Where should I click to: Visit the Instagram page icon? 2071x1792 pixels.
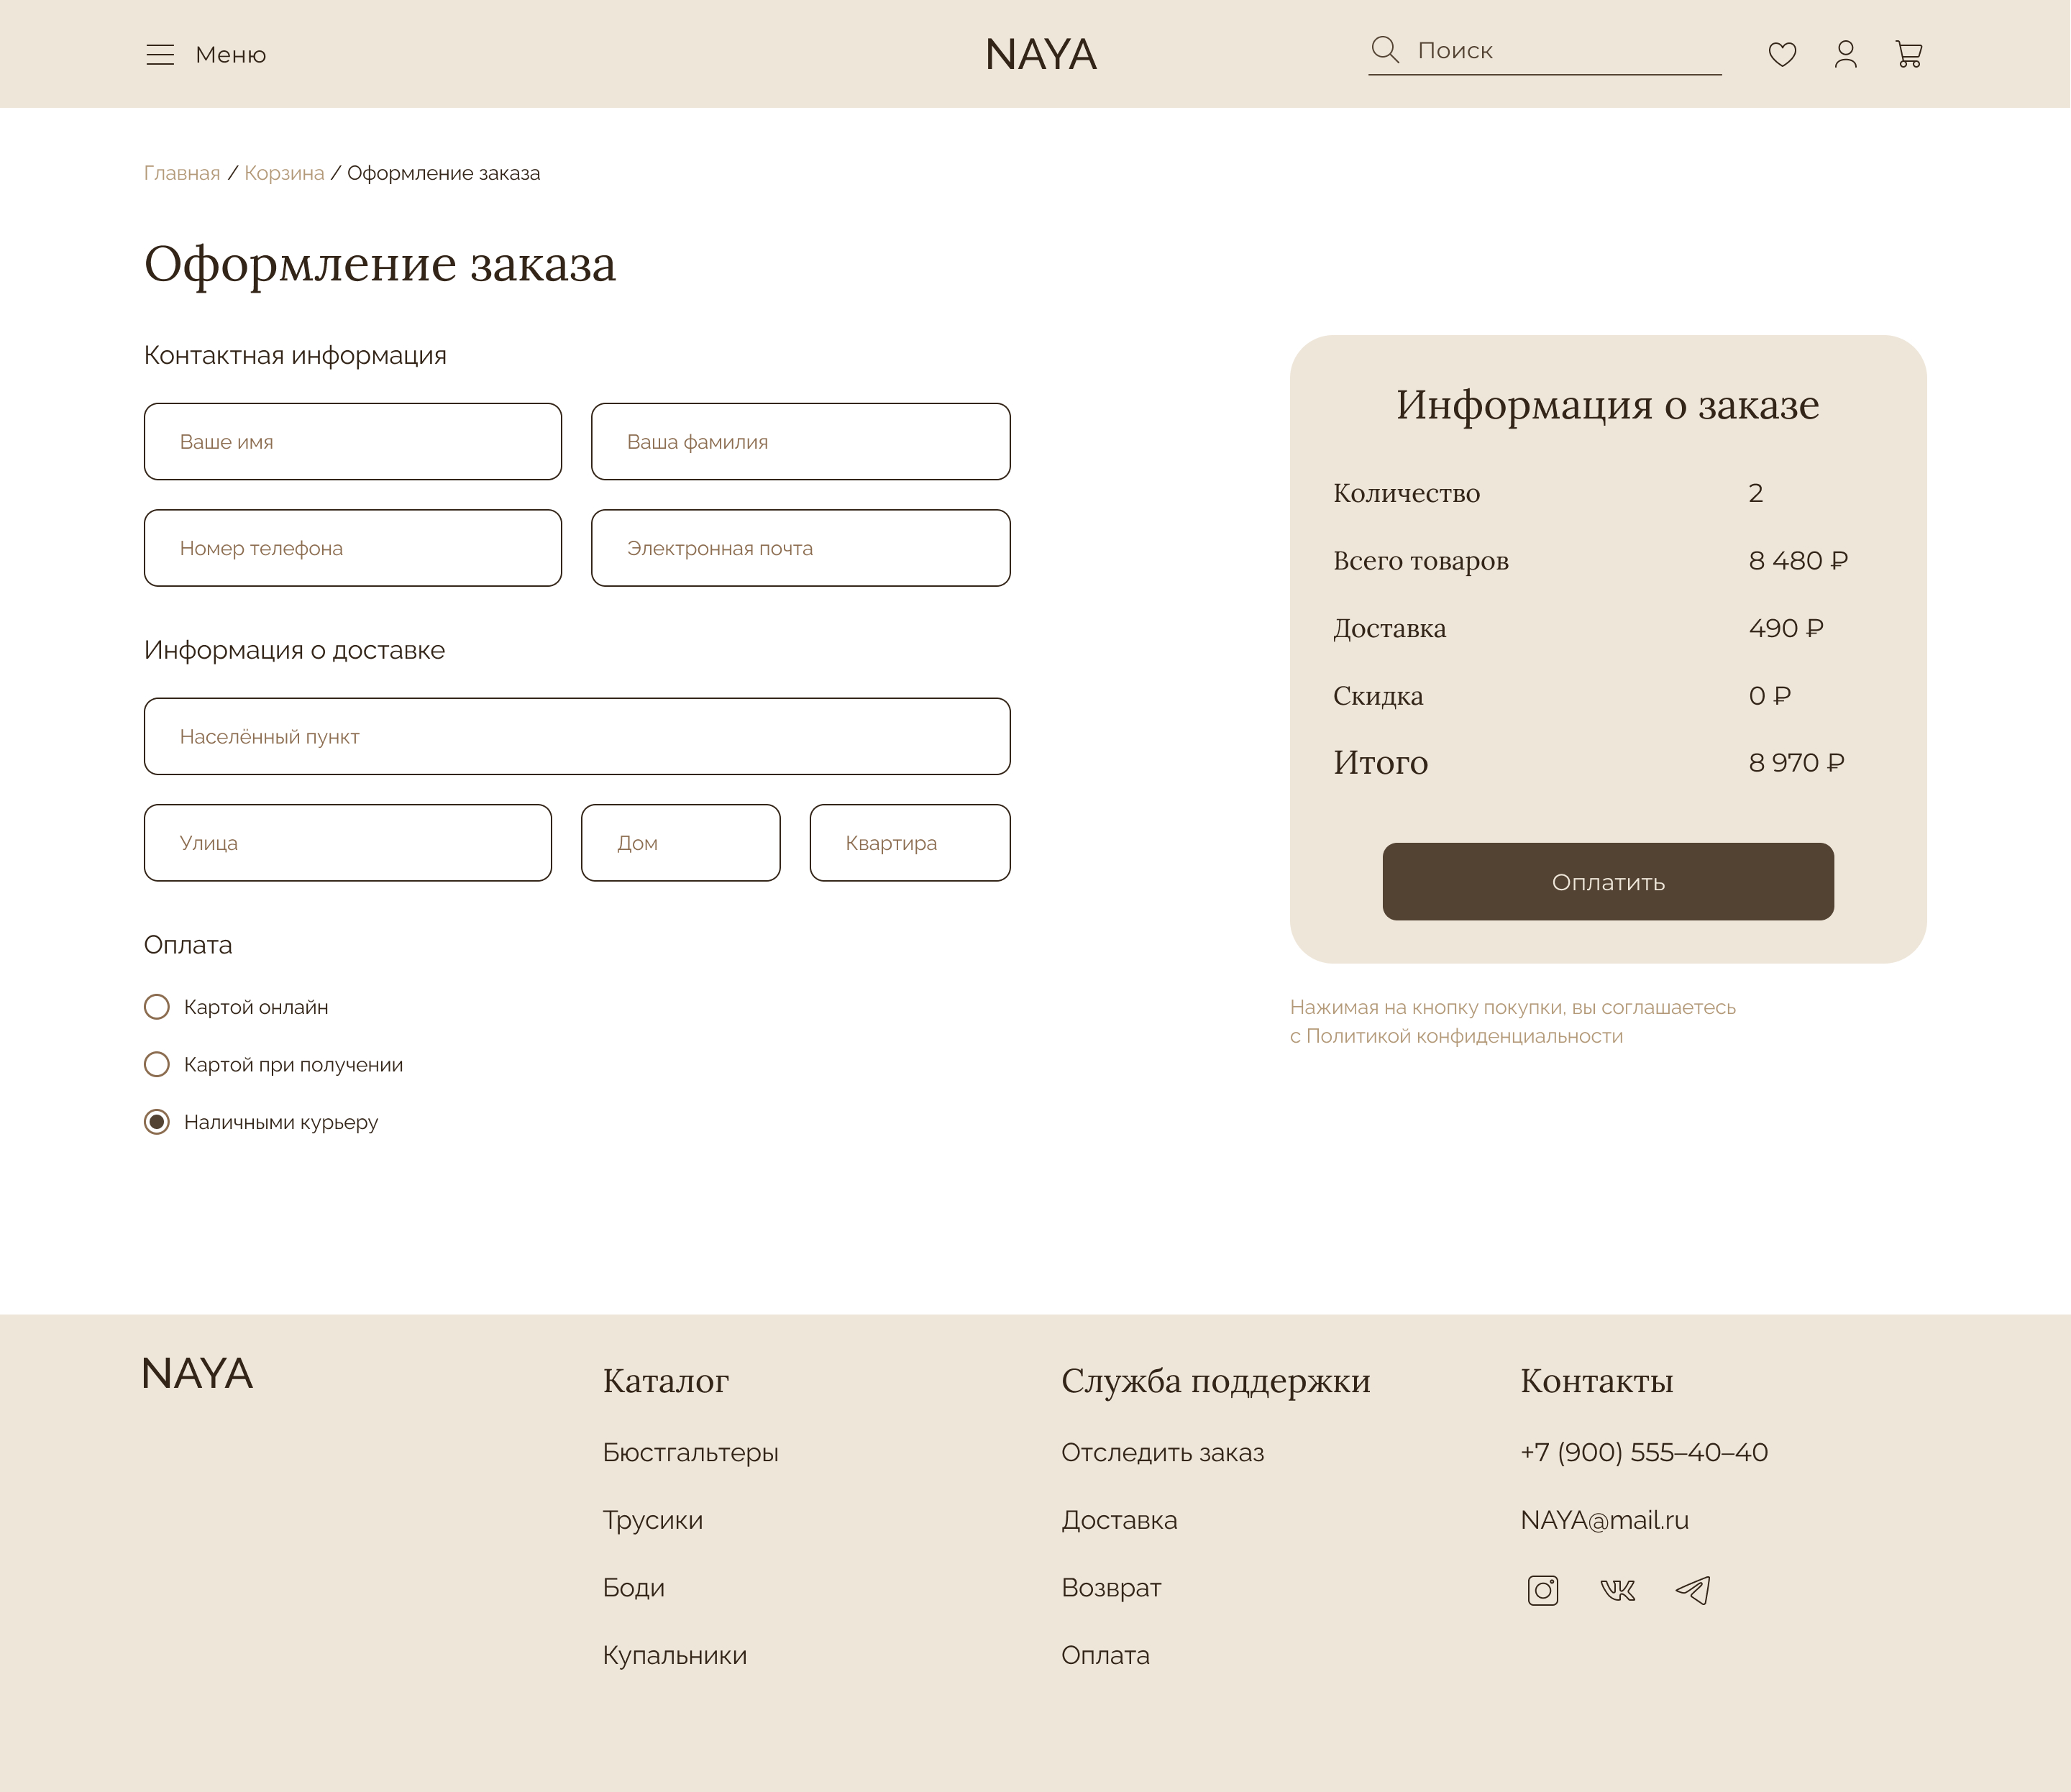1543,1590
